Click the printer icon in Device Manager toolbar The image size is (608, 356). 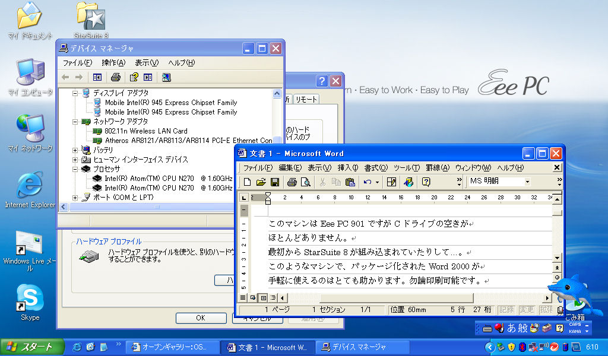pos(116,78)
